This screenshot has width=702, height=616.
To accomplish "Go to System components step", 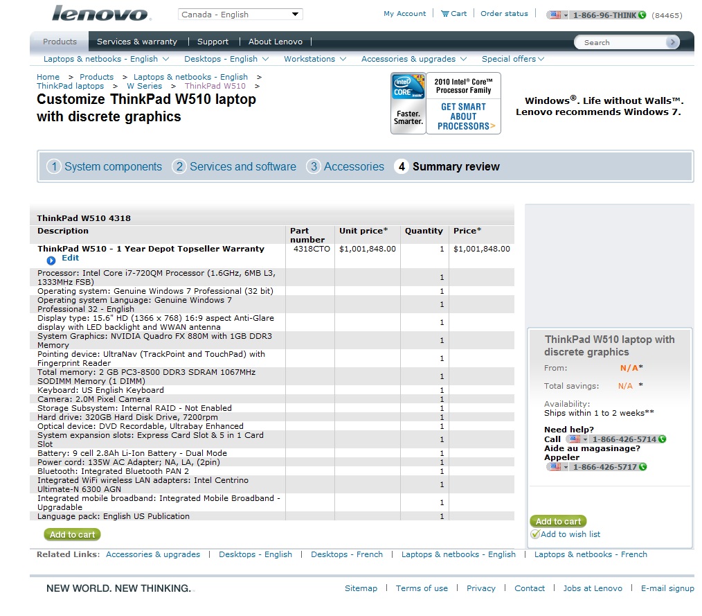I will tap(113, 167).
